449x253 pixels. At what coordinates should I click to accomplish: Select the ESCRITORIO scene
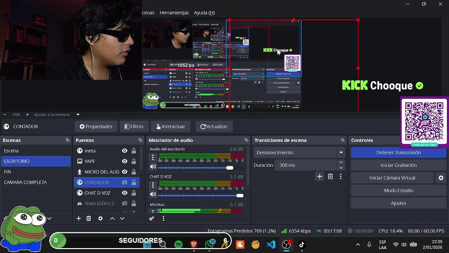tap(36, 161)
